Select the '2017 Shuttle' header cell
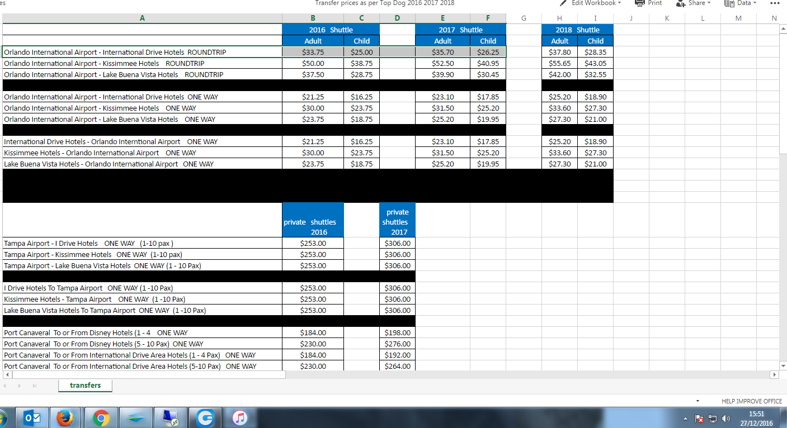This screenshot has width=787, height=428. [x=461, y=30]
